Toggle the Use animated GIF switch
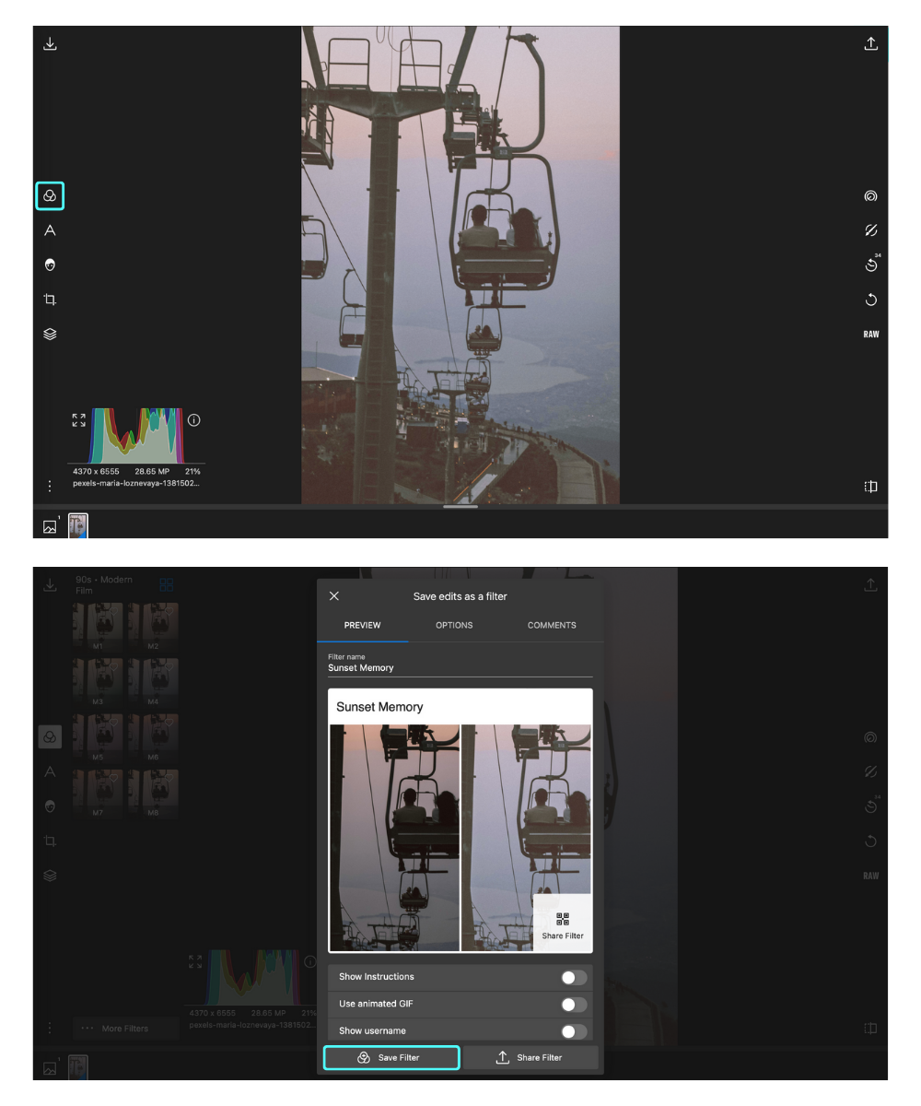Viewport: 921px width, 1106px height. pos(574,1005)
